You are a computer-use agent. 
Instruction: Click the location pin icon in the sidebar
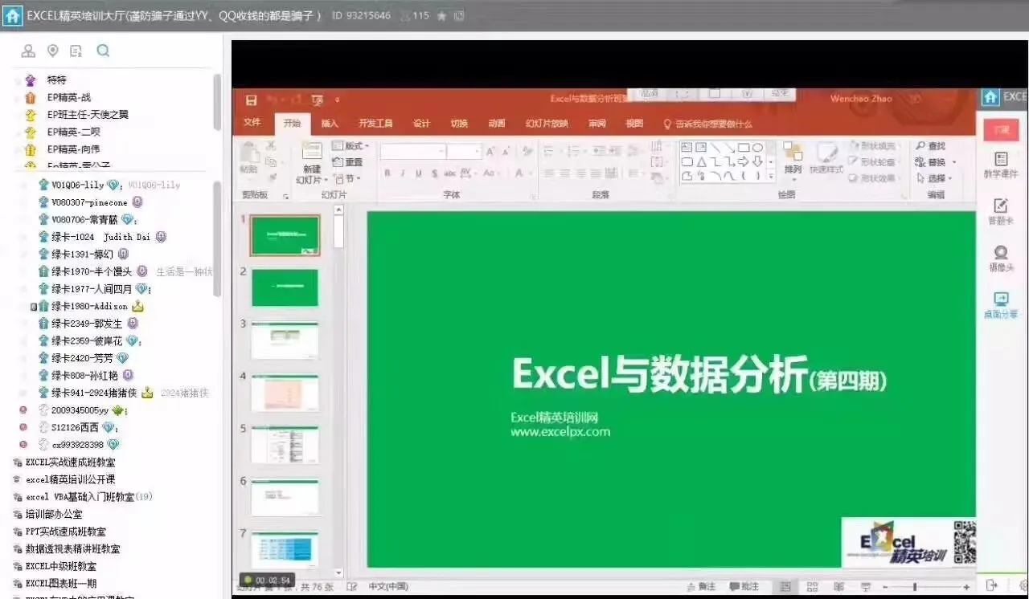pyautogui.click(x=52, y=51)
